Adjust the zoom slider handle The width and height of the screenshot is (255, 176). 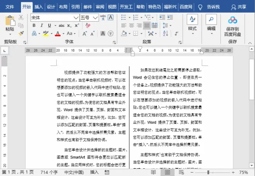click(208, 172)
